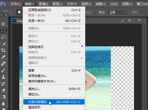This screenshot has height=110, width=148.
Task: Open the 文字(Y) menu
Action: (72, 4)
